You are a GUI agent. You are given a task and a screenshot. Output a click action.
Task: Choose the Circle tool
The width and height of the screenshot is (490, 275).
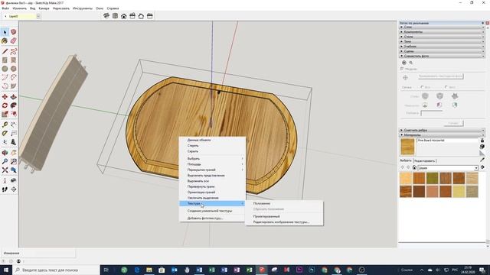tap(5, 69)
